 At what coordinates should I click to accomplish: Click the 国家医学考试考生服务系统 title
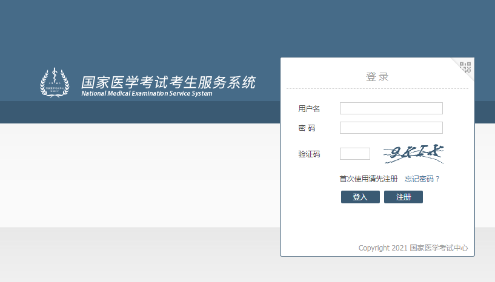click(168, 82)
